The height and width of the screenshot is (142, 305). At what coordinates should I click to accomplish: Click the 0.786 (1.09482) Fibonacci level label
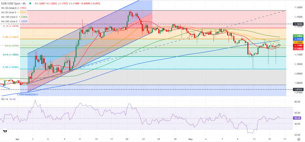point(11,67)
